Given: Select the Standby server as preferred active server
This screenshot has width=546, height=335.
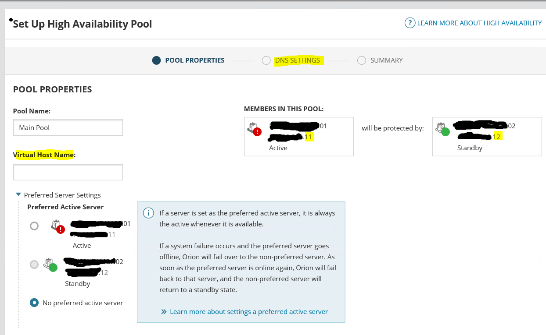Looking at the screenshot, I should (x=34, y=264).
